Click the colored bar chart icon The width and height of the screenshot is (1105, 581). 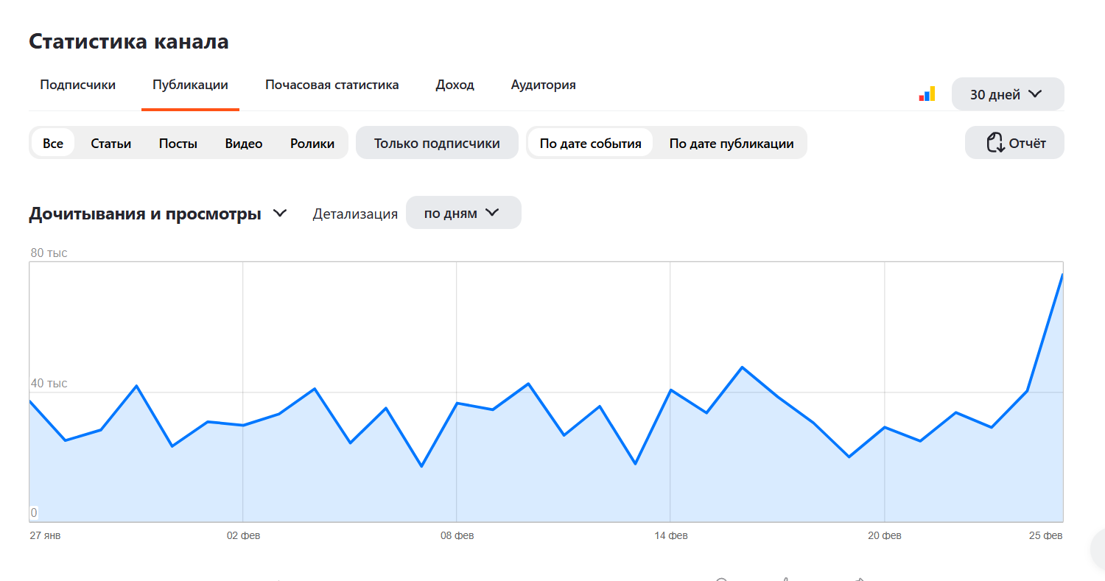tap(927, 94)
